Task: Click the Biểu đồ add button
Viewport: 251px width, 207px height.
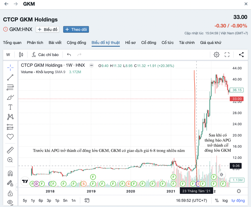Action: tap(47, 29)
